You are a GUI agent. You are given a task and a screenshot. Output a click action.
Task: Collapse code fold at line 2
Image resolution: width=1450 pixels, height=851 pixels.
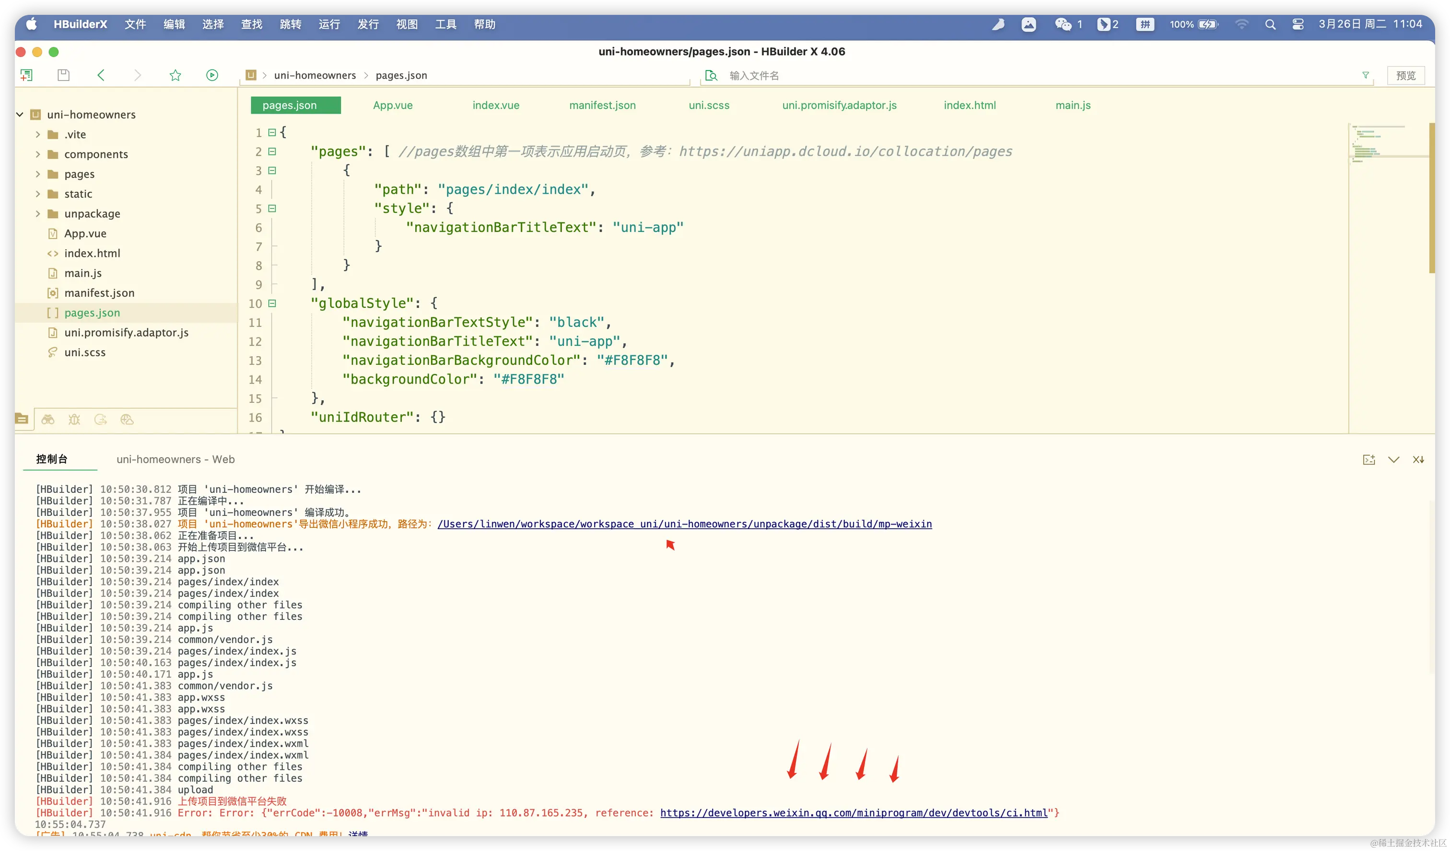point(272,152)
